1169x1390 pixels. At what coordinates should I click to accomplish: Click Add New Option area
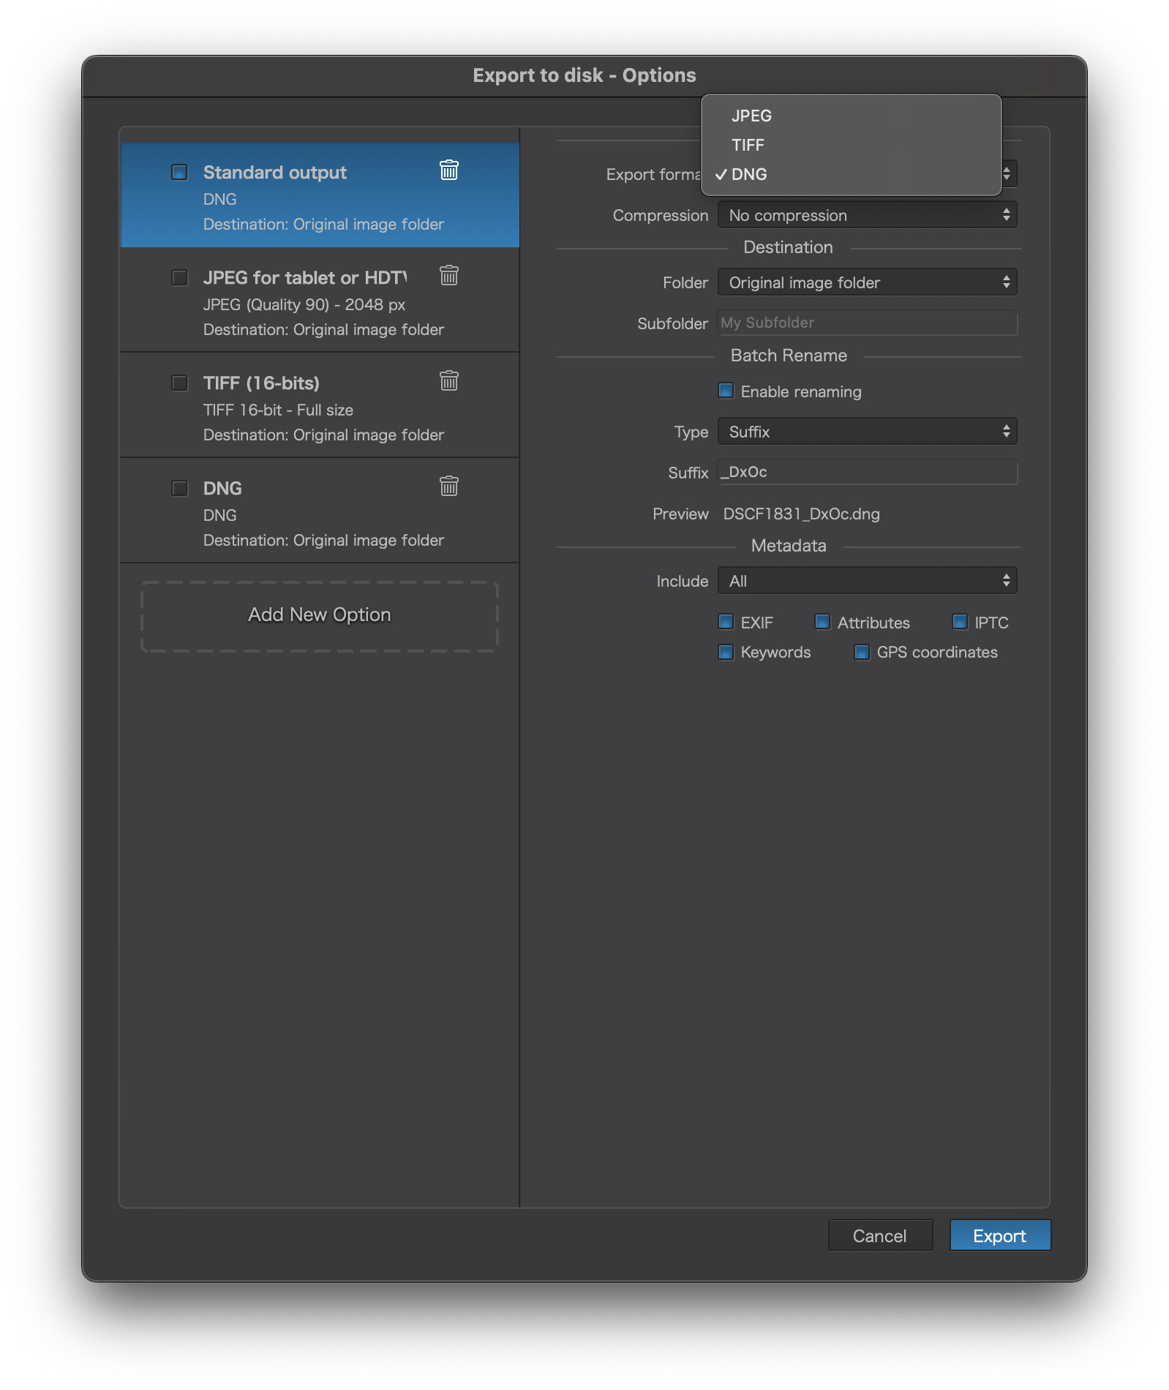[320, 615]
